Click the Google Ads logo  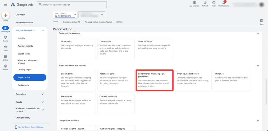[x=22, y=5]
